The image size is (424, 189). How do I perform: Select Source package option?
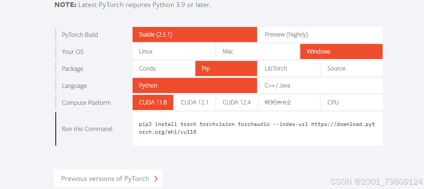coord(352,68)
